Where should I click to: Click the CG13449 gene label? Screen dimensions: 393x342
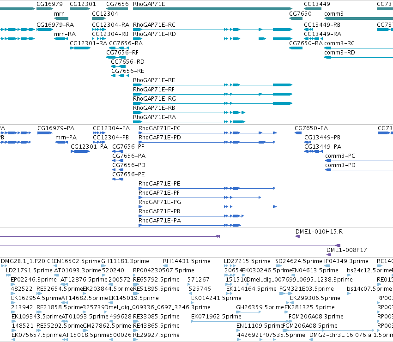tap(317, 4)
